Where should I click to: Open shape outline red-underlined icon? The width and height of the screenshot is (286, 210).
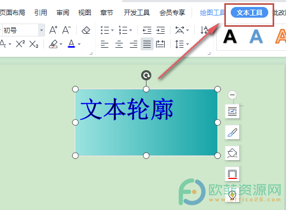(232, 174)
